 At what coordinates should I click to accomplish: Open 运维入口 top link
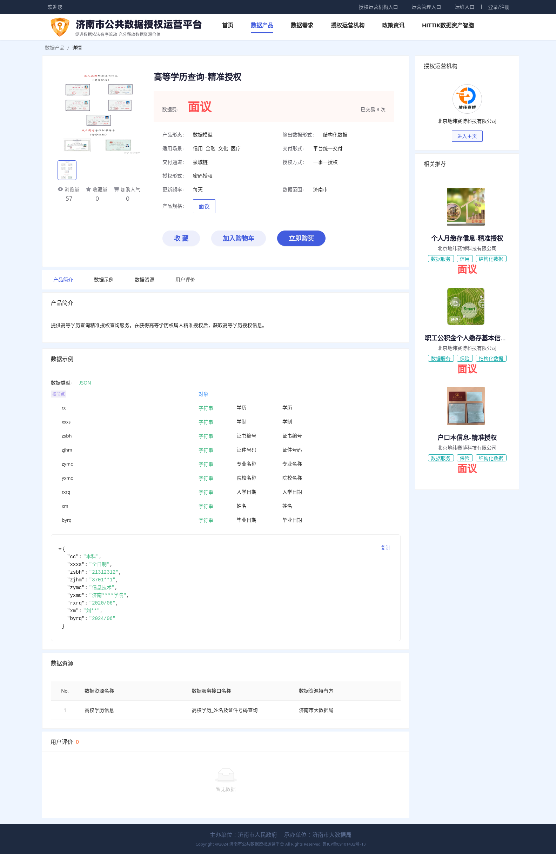[x=464, y=7]
